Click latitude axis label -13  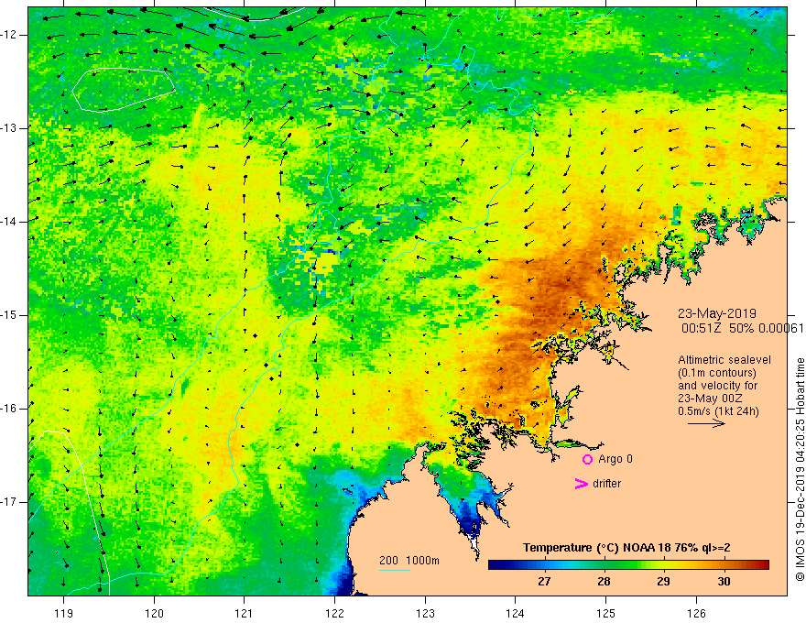pyautogui.click(x=9, y=128)
